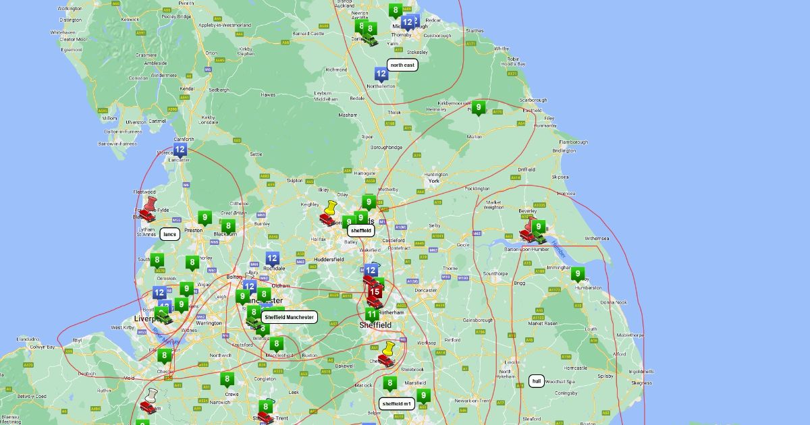Screen dimensions: 810x425
Task: Click red pushpin truck at Blackpool
Action: click(x=148, y=209)
